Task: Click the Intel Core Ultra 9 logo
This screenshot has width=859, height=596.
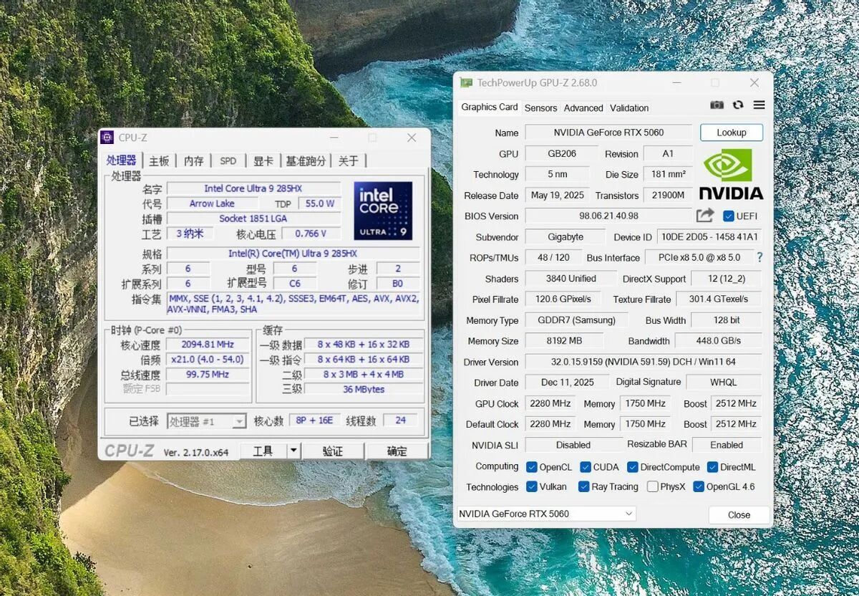Action: [x=383, y=211]
